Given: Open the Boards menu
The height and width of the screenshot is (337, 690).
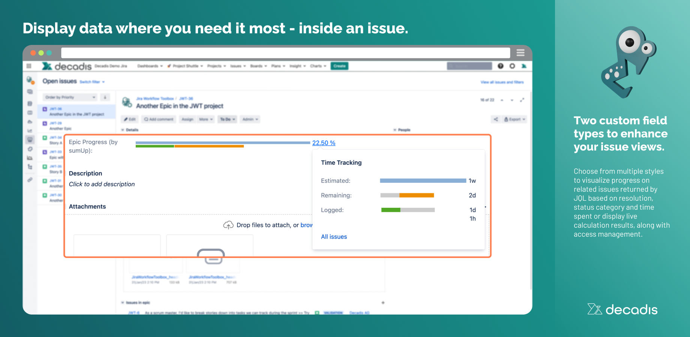Looking at the screenshot, I should (259, 66).
